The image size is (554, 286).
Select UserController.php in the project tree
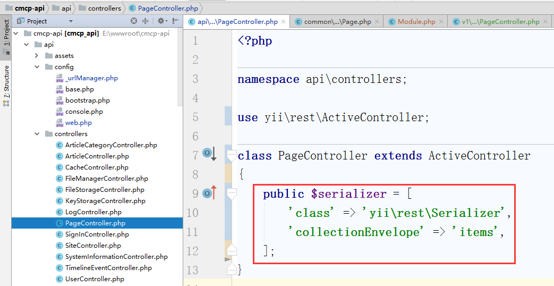pyautogui.click(x=95, y=279)
